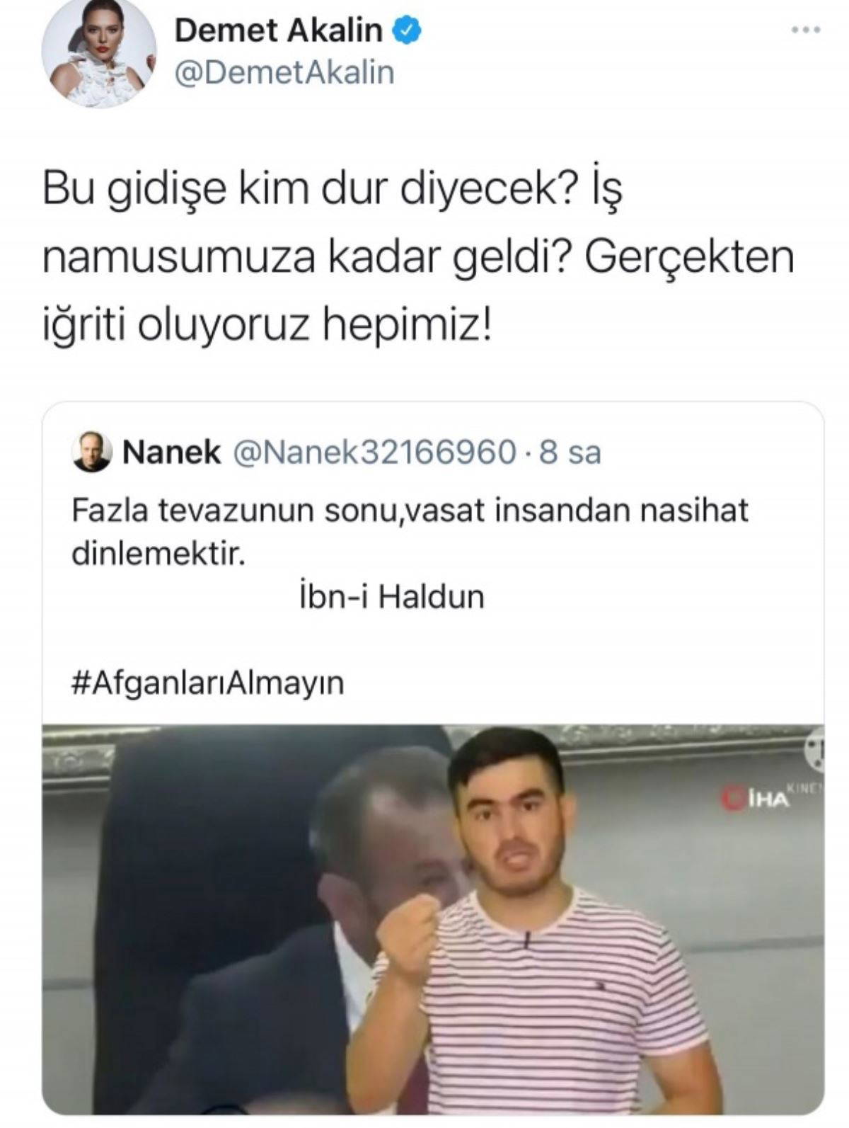Open the #AfganlarıAlmayın hashtag

(207, 683)
